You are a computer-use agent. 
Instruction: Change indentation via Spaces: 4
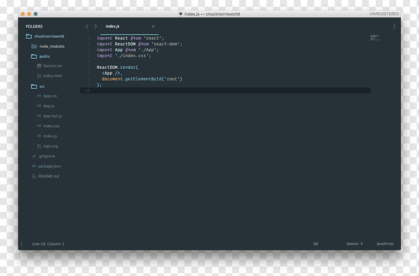(x=354, y=244)
